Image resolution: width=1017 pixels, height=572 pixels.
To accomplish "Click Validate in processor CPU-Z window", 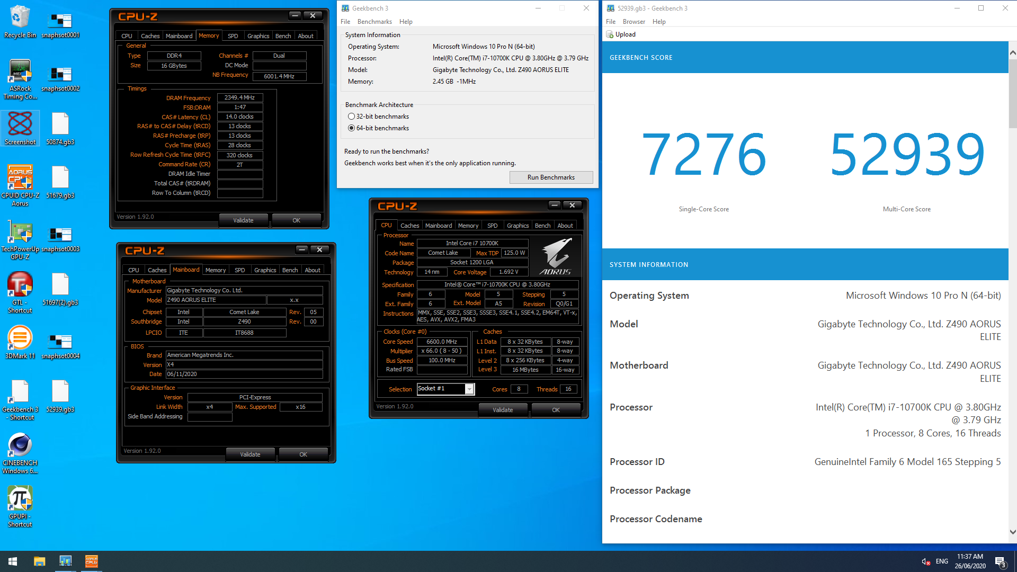I will click(x=503, y=410).
